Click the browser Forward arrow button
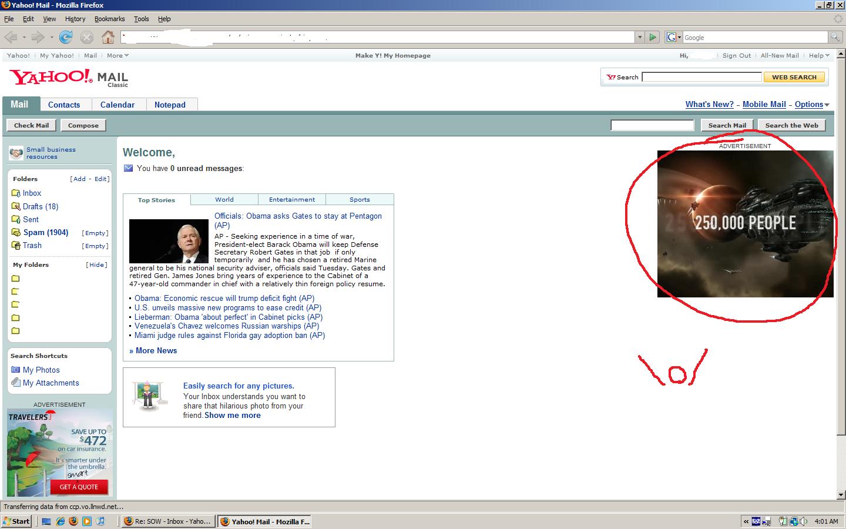This screenshot has width=846, height=529. (38, 37)
